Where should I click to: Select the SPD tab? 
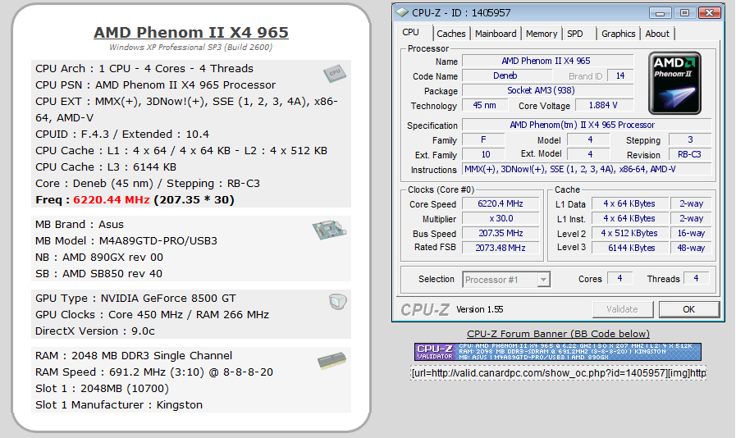click(x=575, y=34)
